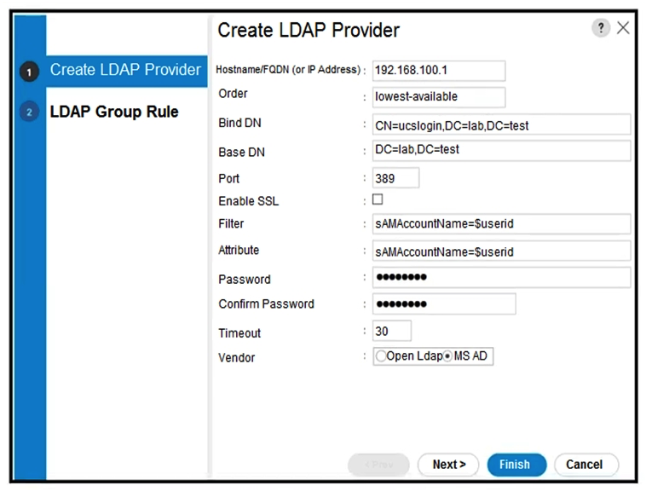This screenshot has width=646, height=491.
Task: Focus the Confirm Password field
Action: tap(444, 304)
